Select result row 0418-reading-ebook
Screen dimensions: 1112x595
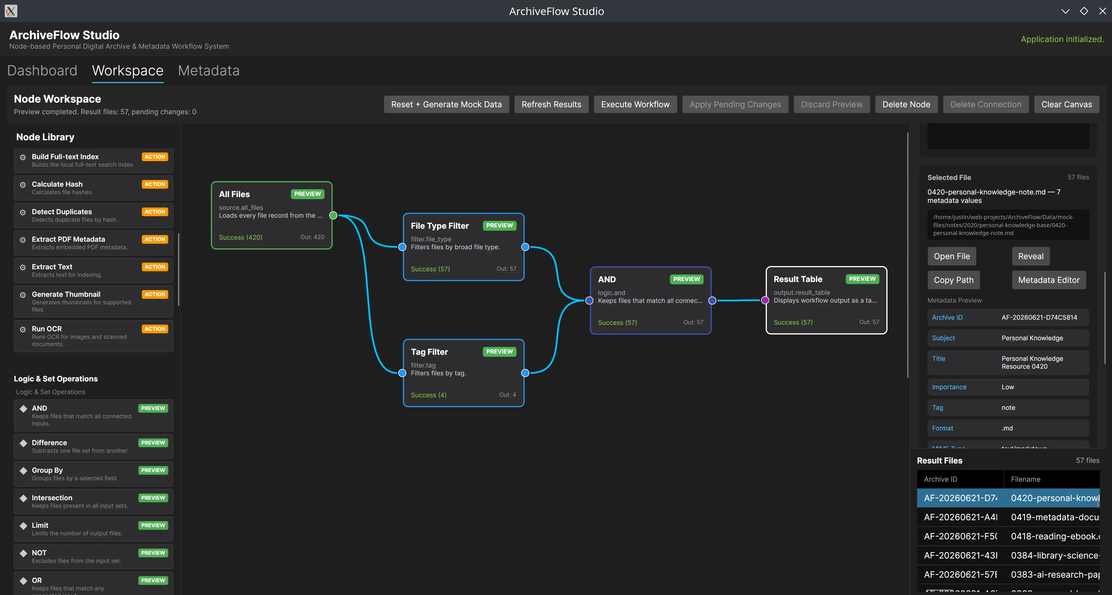(1008, 536)
